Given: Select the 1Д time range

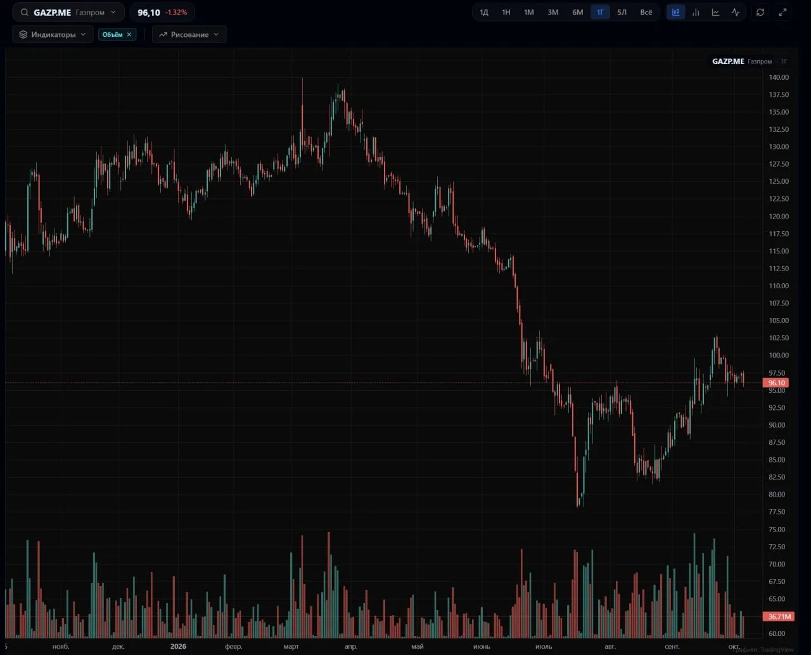Looking at the screenshot, I should tap(484, 12).
